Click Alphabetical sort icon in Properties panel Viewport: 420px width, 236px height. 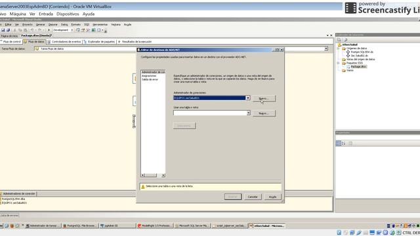(x=344, y=144)
